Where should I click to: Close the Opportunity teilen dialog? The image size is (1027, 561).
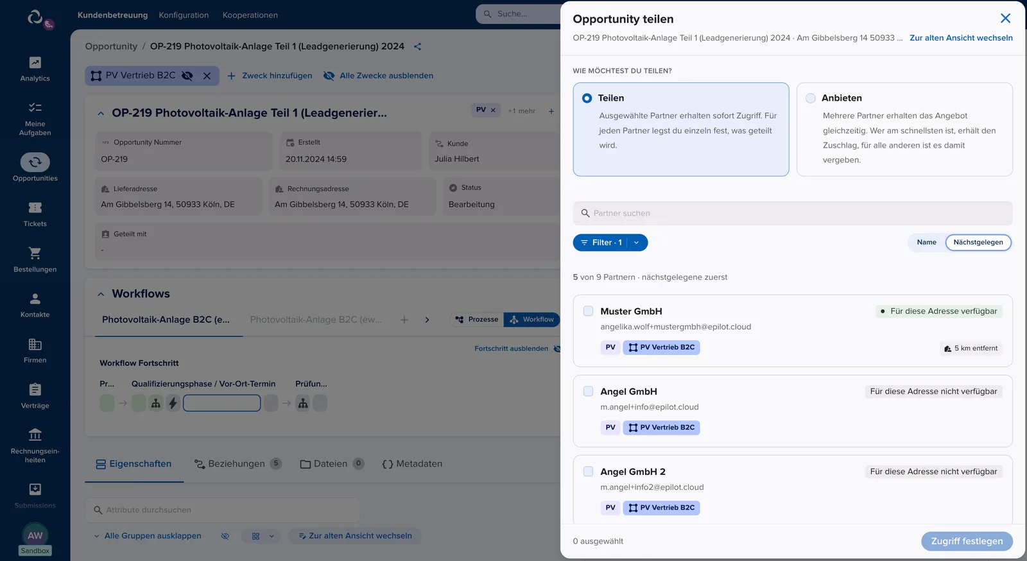pos(1005,19)
